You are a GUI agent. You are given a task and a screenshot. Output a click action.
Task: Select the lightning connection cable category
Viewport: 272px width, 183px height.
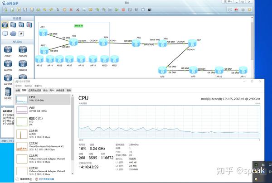click(21, 34)
